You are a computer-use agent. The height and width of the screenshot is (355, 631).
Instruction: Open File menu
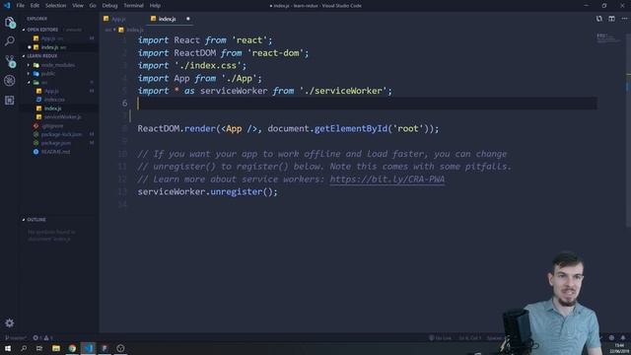[21, 6]
